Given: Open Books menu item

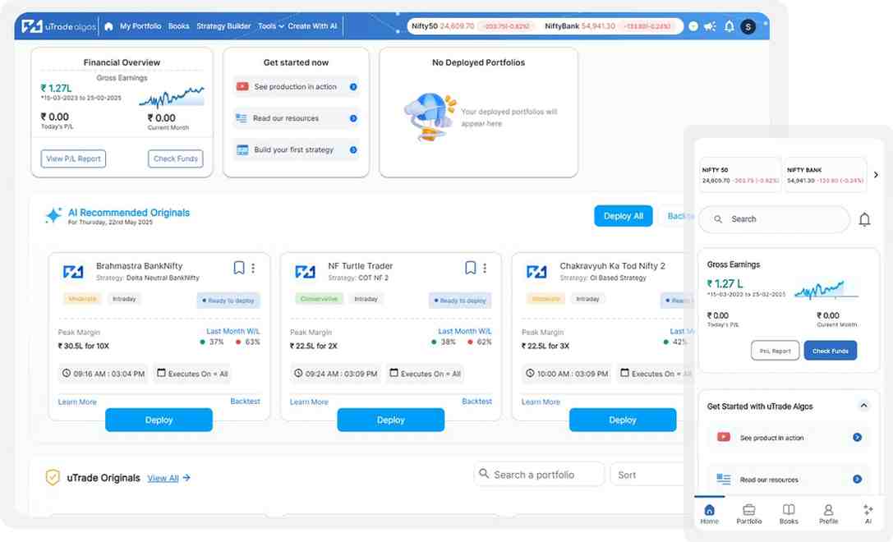Looking at the screenshot, I should pyautogui.click(x=179, y=26).
